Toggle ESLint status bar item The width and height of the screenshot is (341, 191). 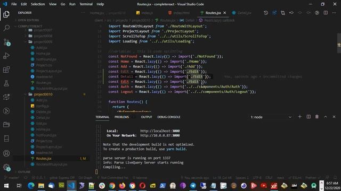(x=295, y=178)
